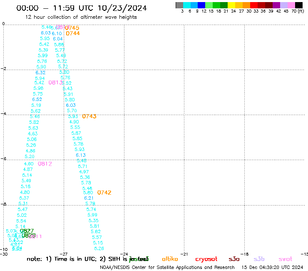
Task: Click the orange '0745' time stamp
Action: pyautogui.click(x=72, y=28)
